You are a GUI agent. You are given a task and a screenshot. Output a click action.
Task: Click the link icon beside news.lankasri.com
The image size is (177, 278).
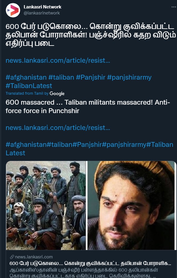point(12,257)
